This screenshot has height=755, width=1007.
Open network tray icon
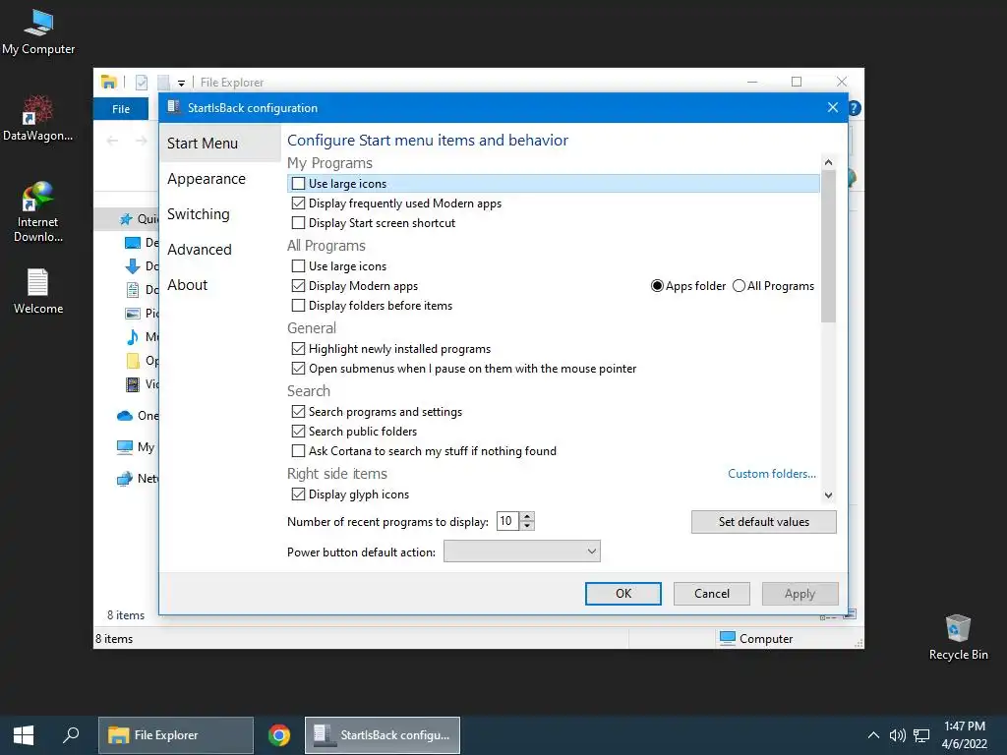(x=921, y=735)
